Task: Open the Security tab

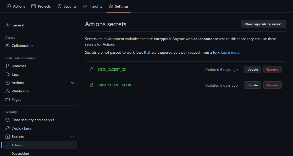Action: pos(67,6)
